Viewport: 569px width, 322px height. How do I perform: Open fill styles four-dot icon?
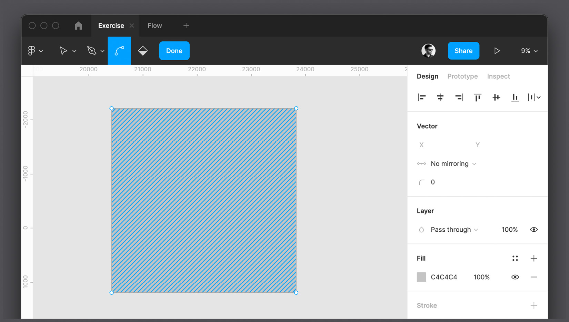pyautogui.click(x=515, y=258)
